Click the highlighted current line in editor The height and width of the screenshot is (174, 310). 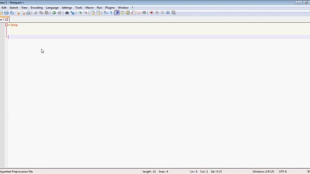(159, 37)
